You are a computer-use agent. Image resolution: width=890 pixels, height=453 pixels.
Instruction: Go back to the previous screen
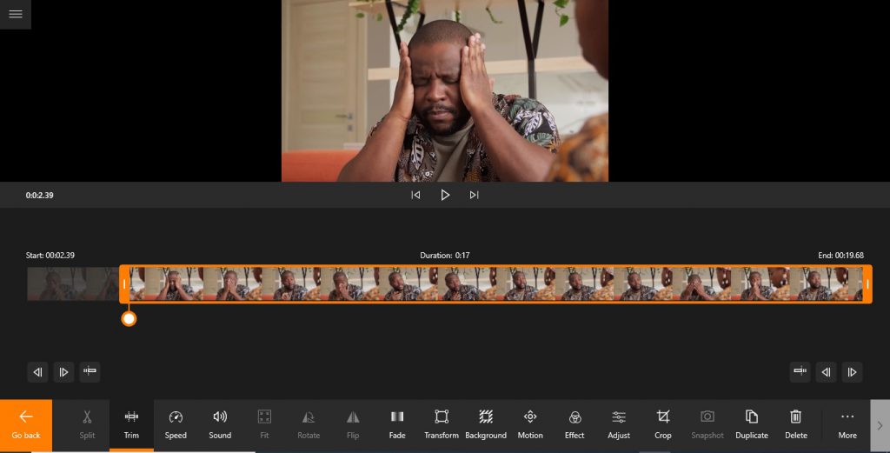(x=26, y=425)
